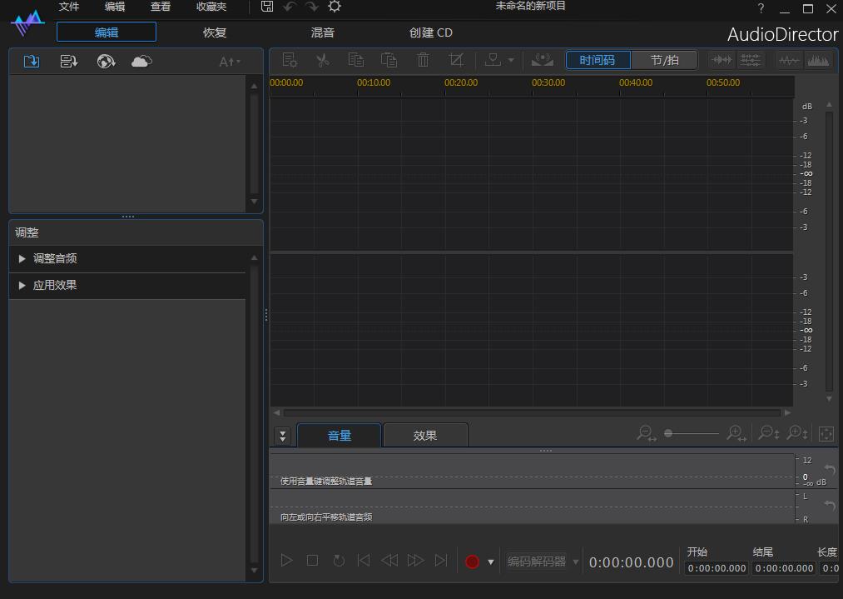Screen dimensions: 843x599
Task: Download audio from the cloud
Action: click(141, 60)
